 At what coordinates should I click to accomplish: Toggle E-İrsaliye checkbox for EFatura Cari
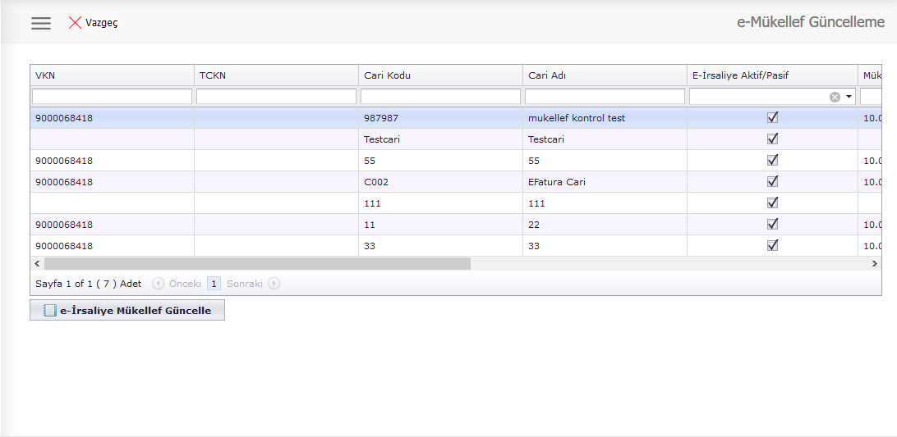click(772, 181)
